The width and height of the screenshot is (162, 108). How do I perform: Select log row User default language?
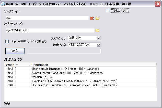point(80,69)
